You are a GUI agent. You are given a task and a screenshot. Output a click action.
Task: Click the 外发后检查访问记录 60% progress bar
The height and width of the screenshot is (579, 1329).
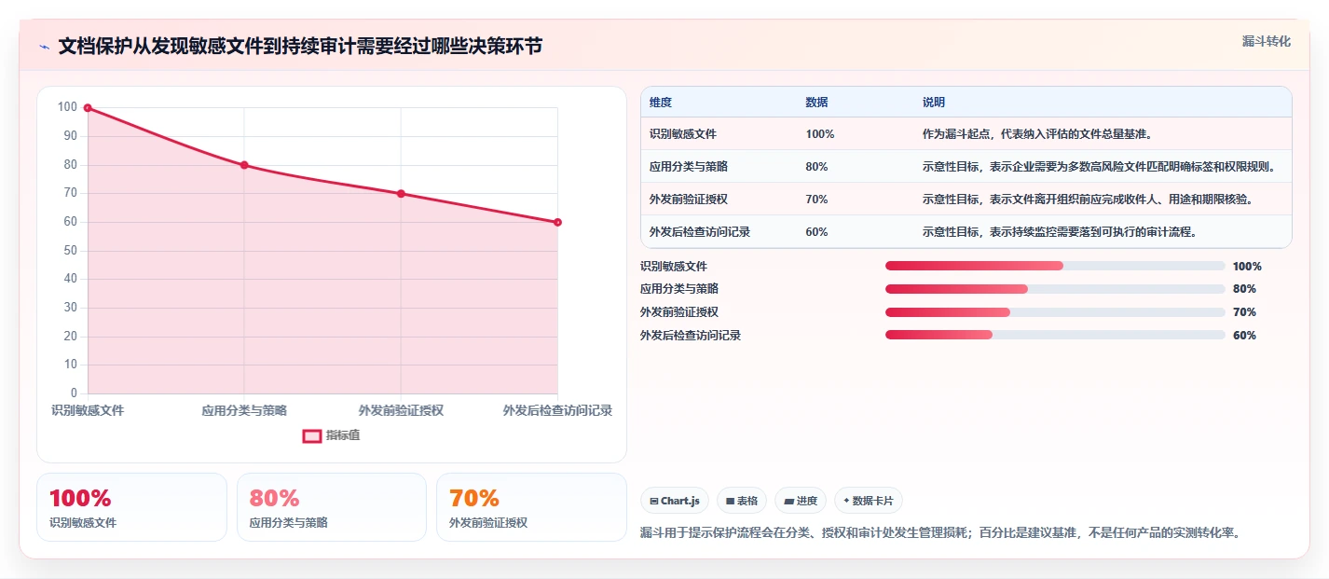1055,336
